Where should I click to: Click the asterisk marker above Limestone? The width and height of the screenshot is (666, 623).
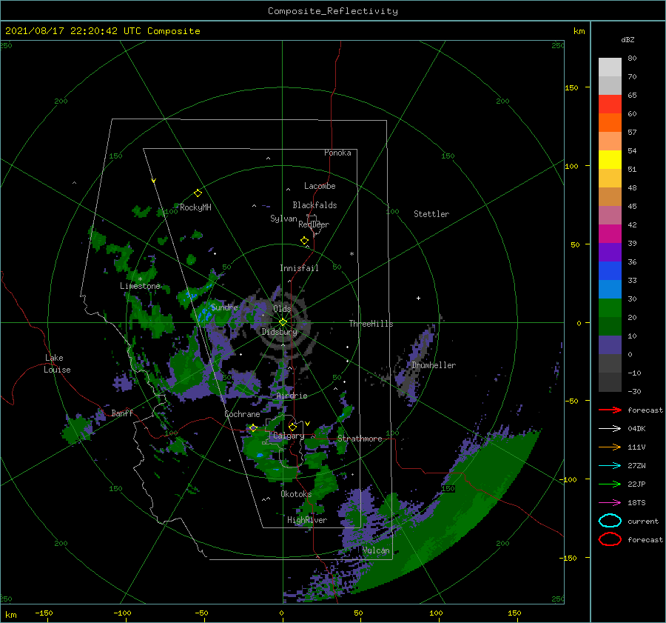click(x=140, y=279)
